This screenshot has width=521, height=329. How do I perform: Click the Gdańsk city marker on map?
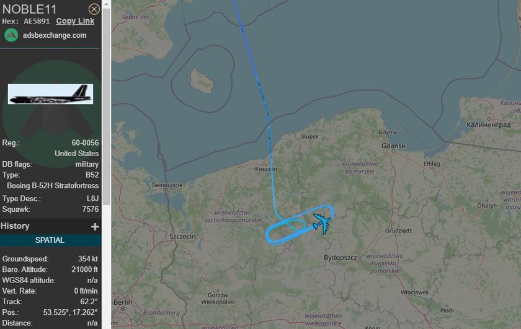pos(393,151)
